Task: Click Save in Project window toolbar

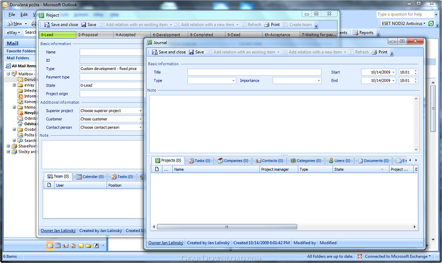Action: pos(89,25)
